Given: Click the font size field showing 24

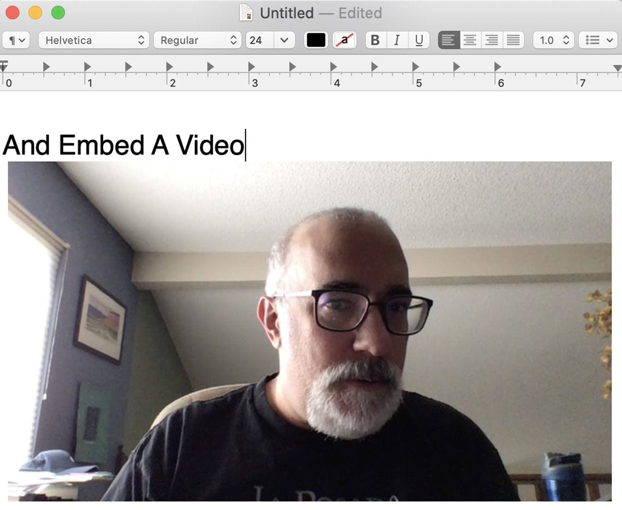Looking at the screenshot, I should click(x=259, y=40).
